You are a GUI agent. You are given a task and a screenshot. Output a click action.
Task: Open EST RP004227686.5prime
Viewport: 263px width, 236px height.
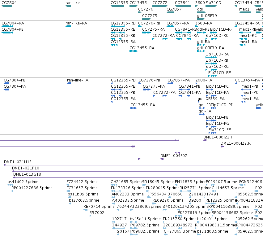pos(32,188)
